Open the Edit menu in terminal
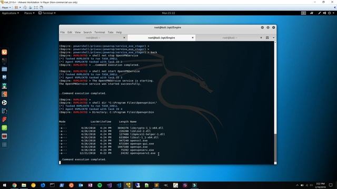Image resolution: width=337 pixels, height=189 pixels. (70, 32)
